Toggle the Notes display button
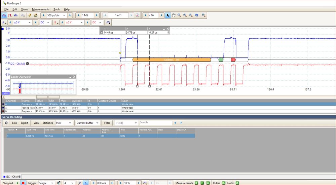 237,183
